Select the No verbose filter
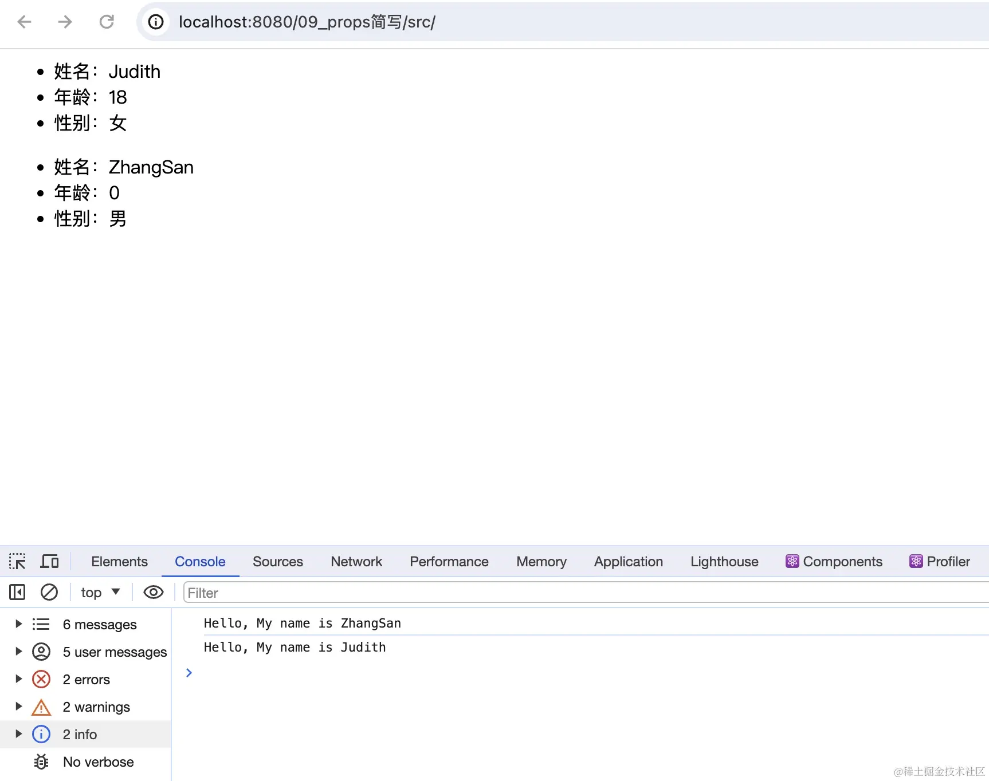Screen dimensions: 989x781 coord(98,762)
